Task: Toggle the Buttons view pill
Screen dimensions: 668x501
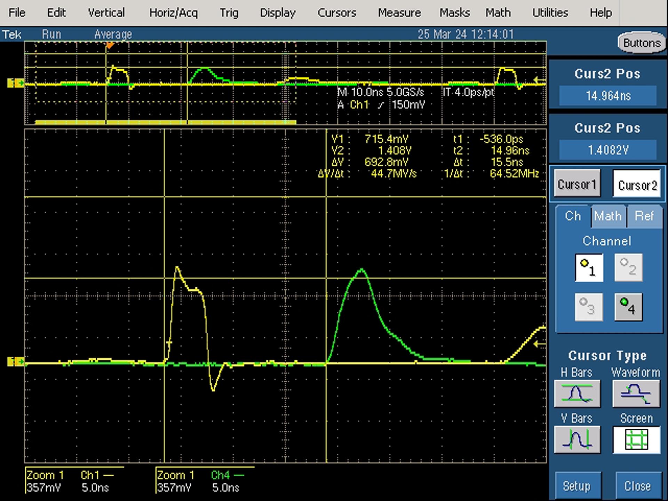Action: pyautogui.click(x=642, y=43)
